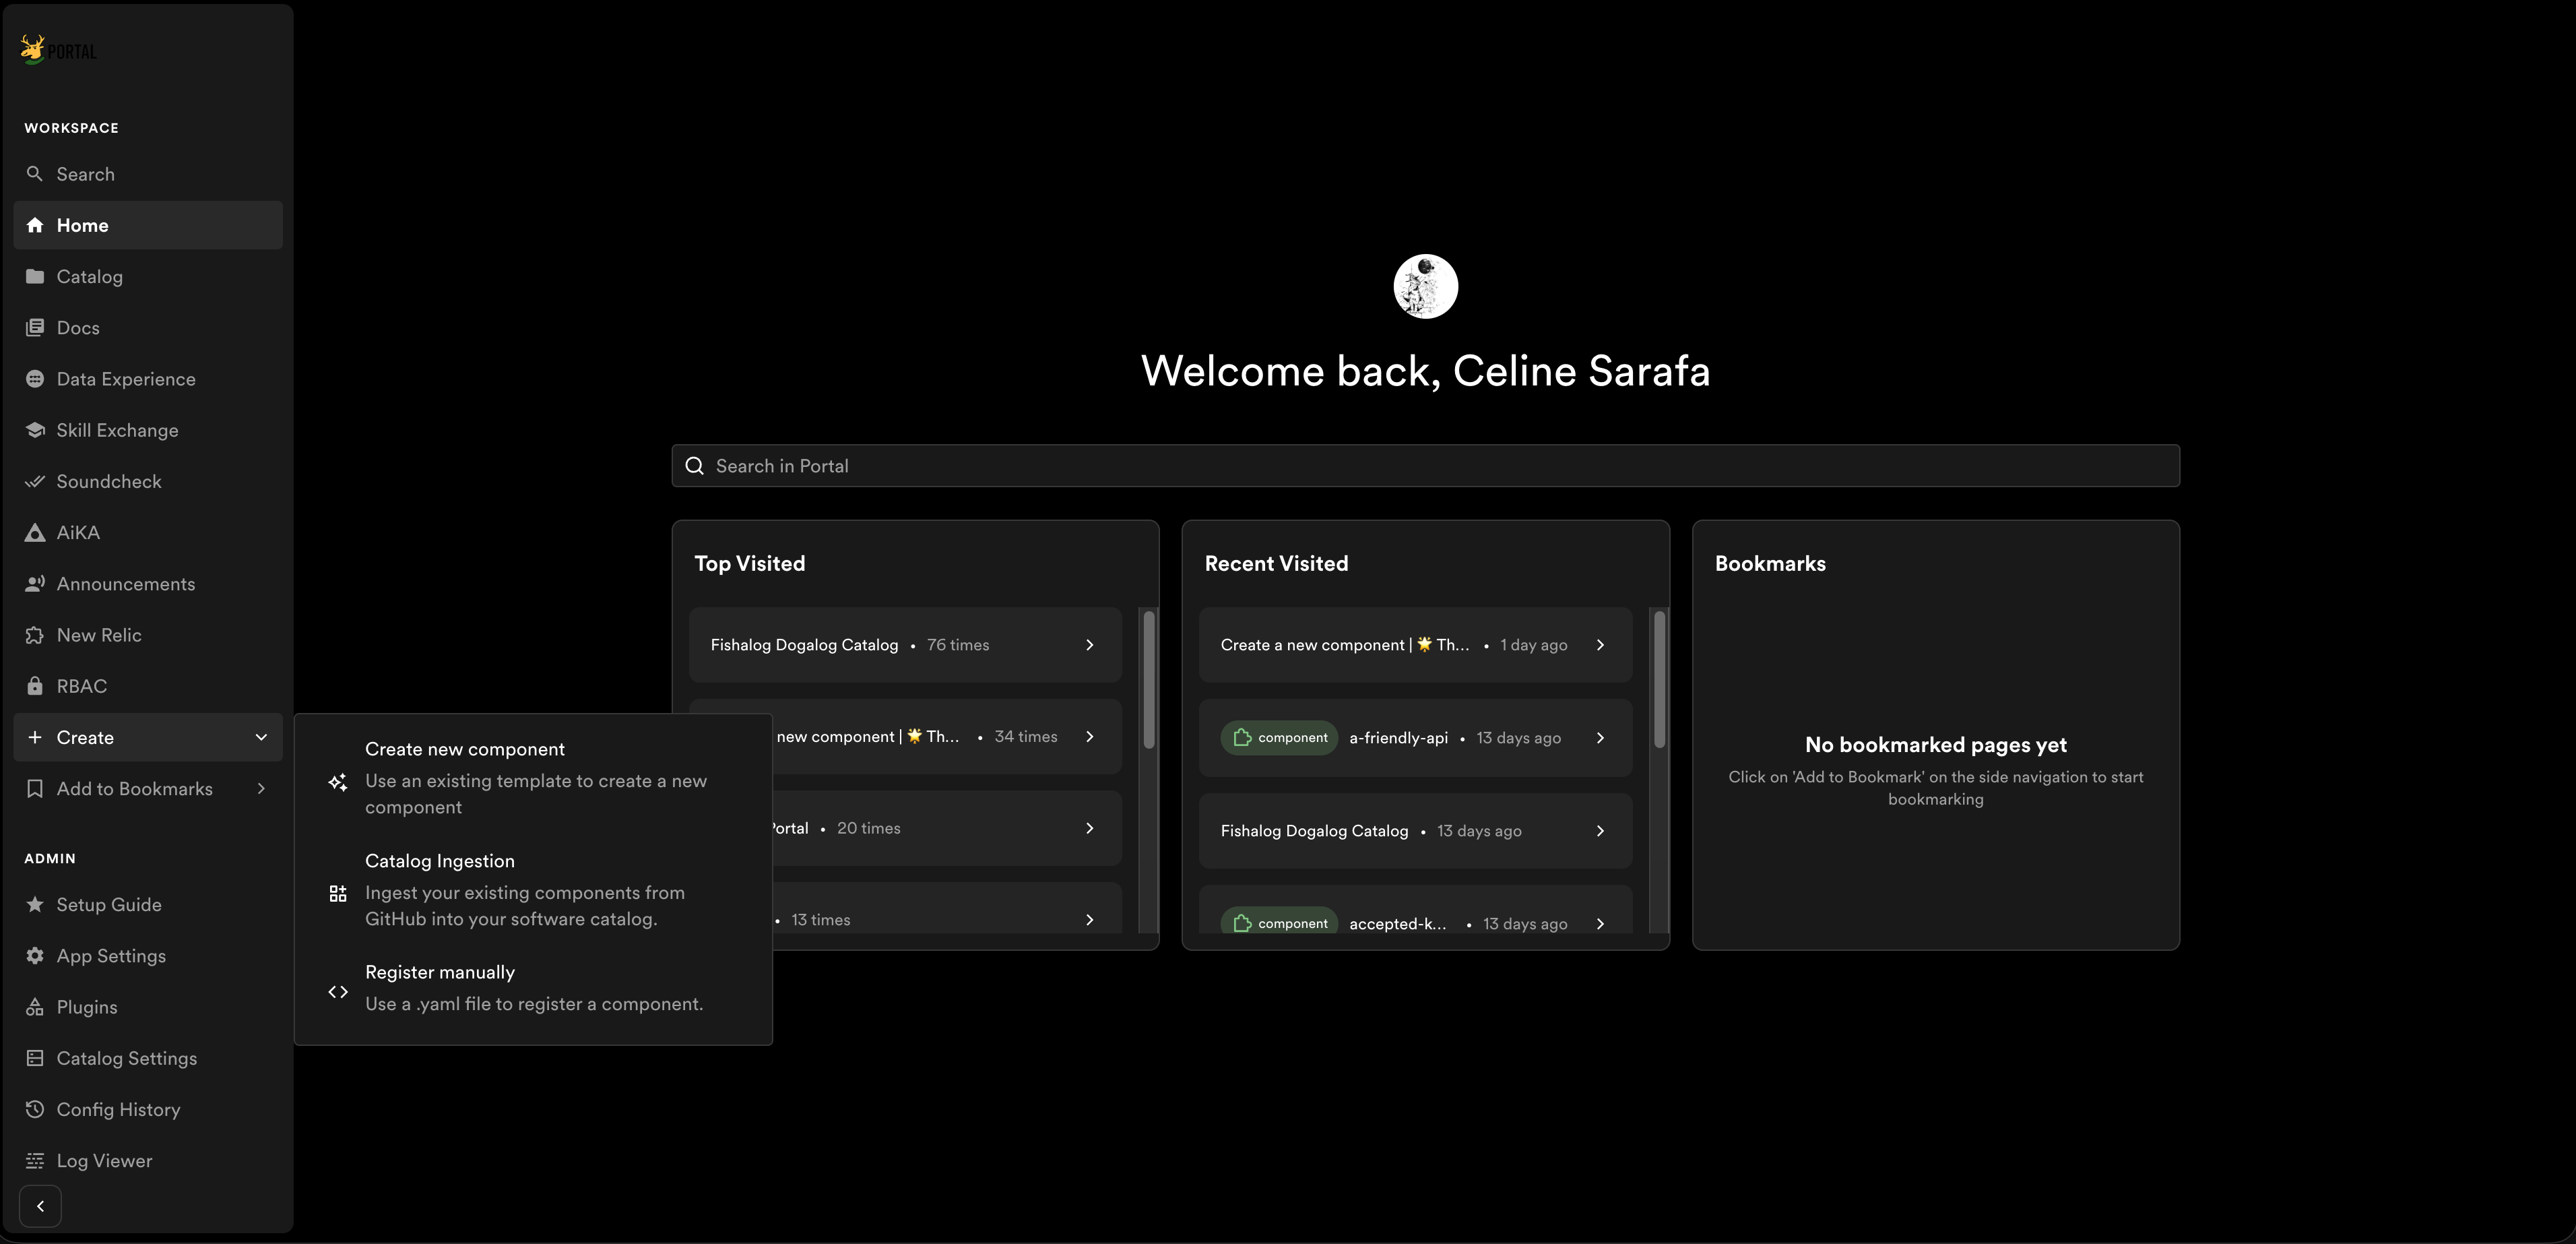
Task: Click the Portal logo
Action: [57, 48]
